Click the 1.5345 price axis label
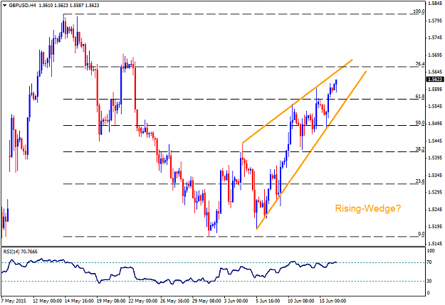 (x=436, y=176)
